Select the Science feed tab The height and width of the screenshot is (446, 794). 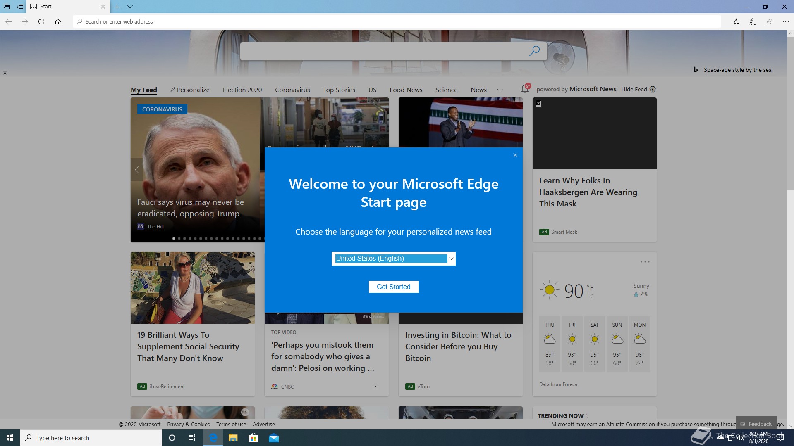coord(446,90)
